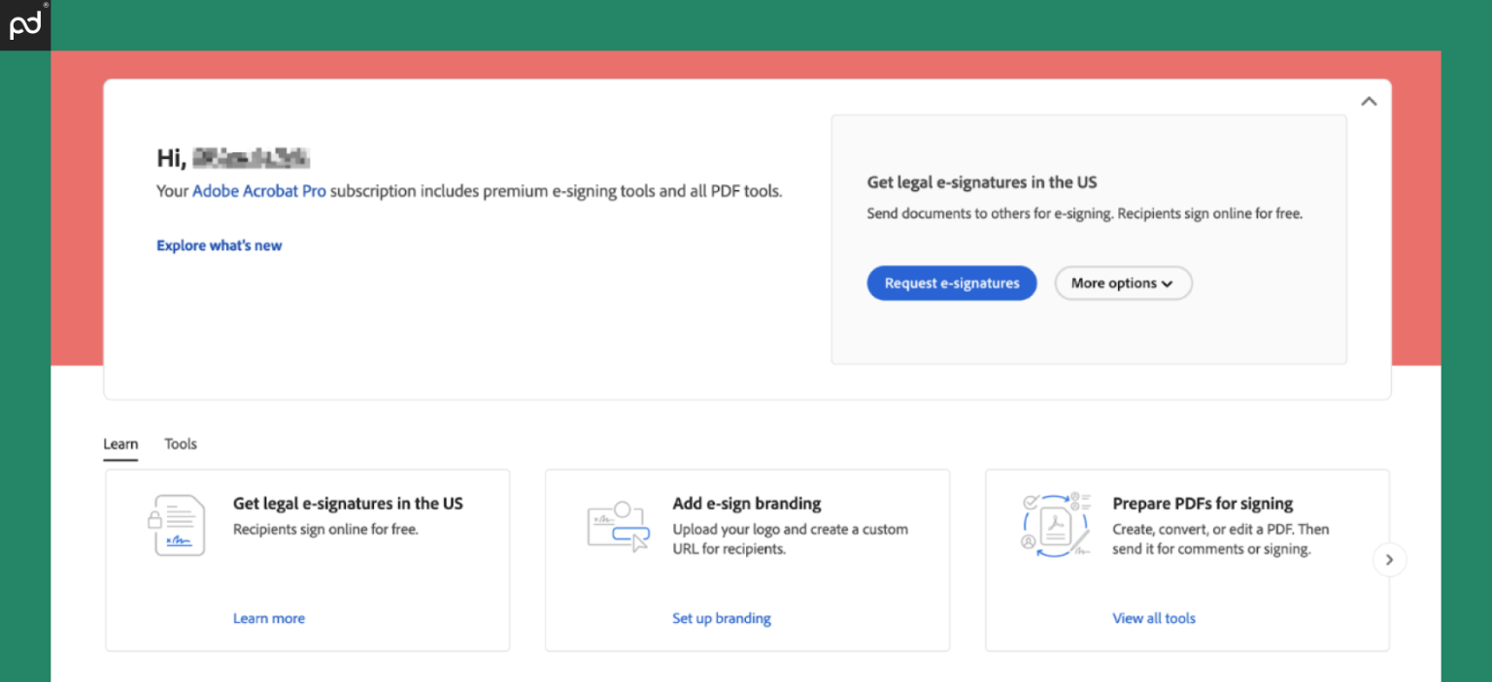Click the locked document icon on e-signatures card
1492x682 pixels.
pos(179,524)
